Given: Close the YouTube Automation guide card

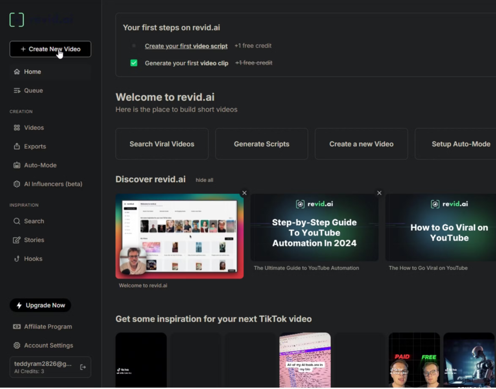Looking at the screenshot, I should click(x=379, y=193).
